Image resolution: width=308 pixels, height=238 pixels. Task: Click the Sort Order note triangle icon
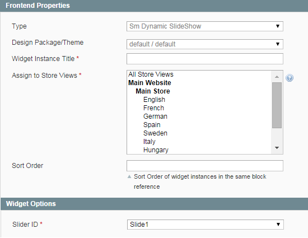tap(129, 176)
